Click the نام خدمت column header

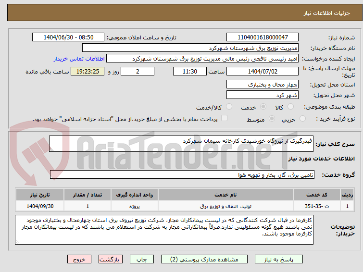tap(225, 195)
